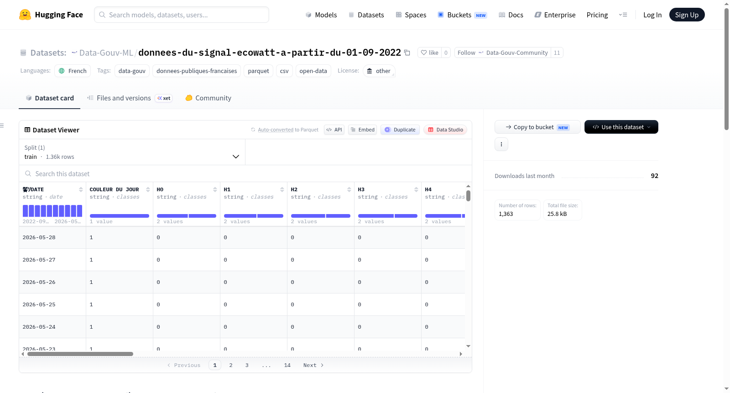This screenshot has width=730, height=393.
Task: Go to page 3 of results
Action: (247, 365)
